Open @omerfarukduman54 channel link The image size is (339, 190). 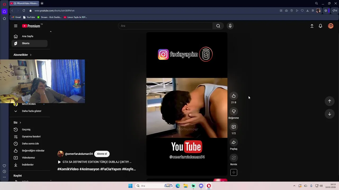[x=79, y=154]
